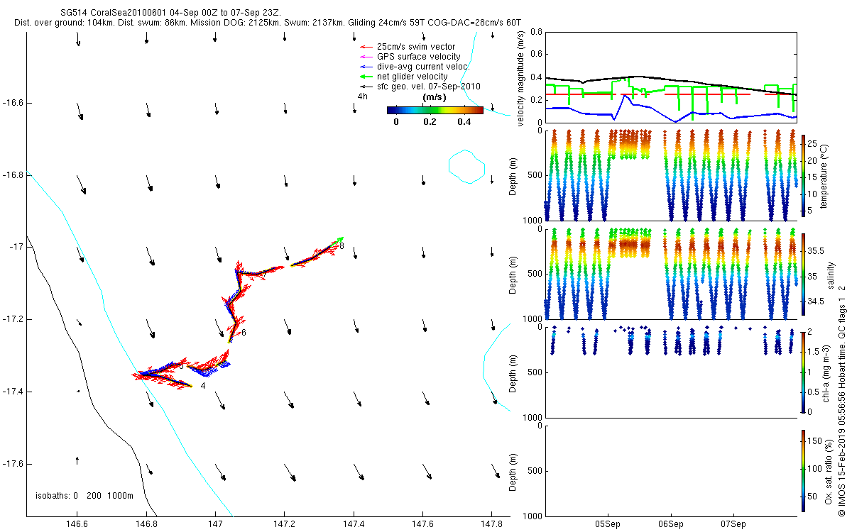
Task: Click the '34.5' tick on salinity colorbar
Action: point(816,301)
